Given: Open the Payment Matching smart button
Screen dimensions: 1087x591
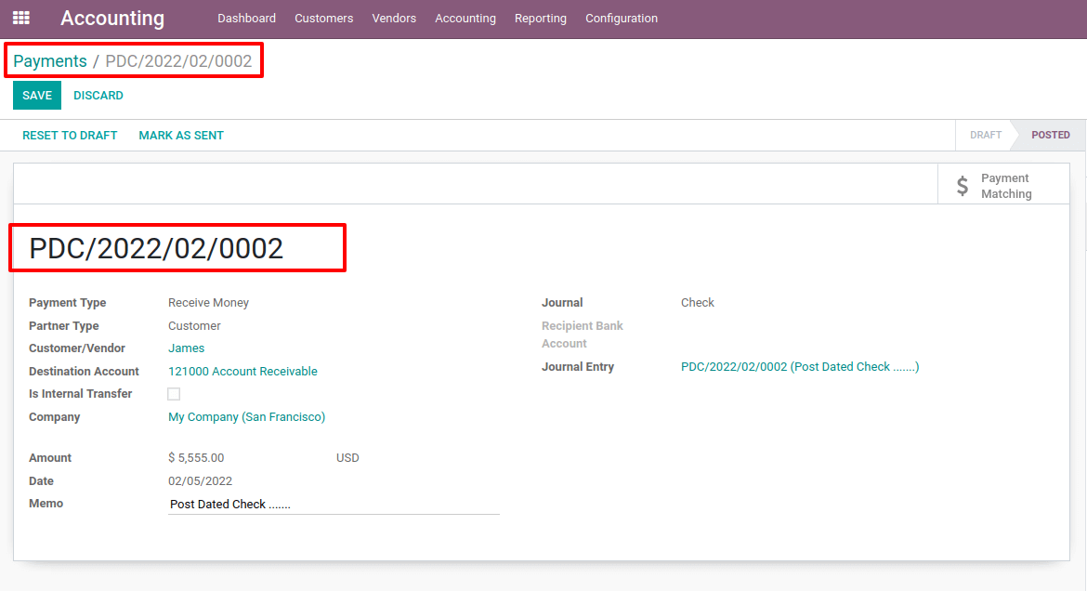Looking at the screenshot, I should (x=1003, y=186).
